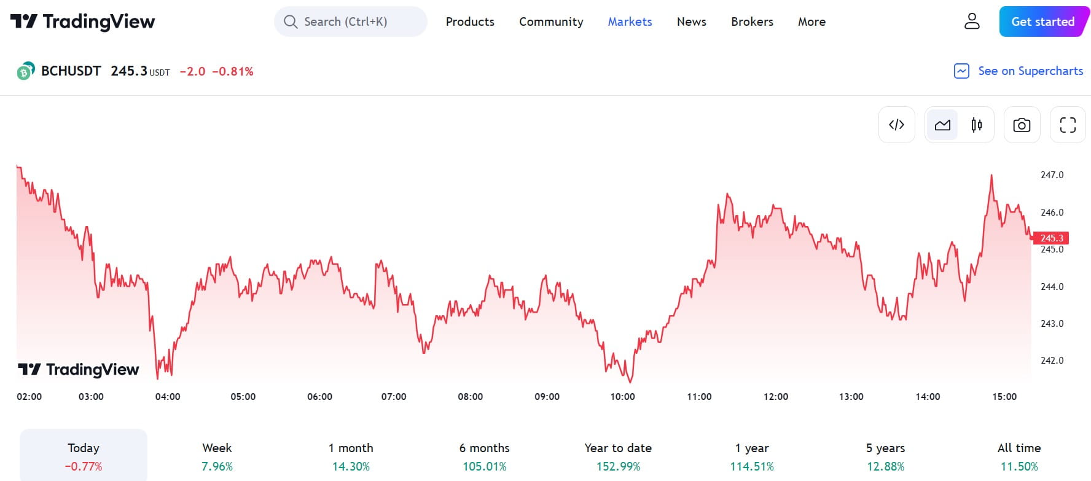Click the search field
This screenshot has height=481, width=1091.
(x=351, y=22)
